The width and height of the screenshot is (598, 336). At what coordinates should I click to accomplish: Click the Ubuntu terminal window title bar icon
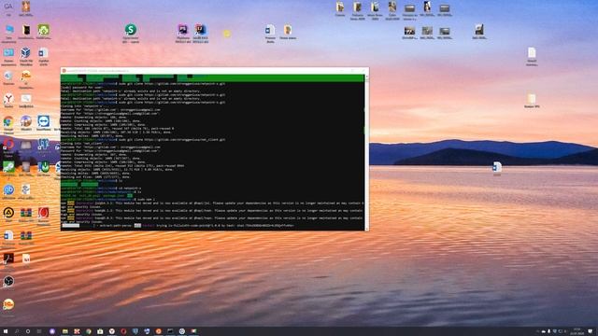pyautogui.click(x=64, y=71)
